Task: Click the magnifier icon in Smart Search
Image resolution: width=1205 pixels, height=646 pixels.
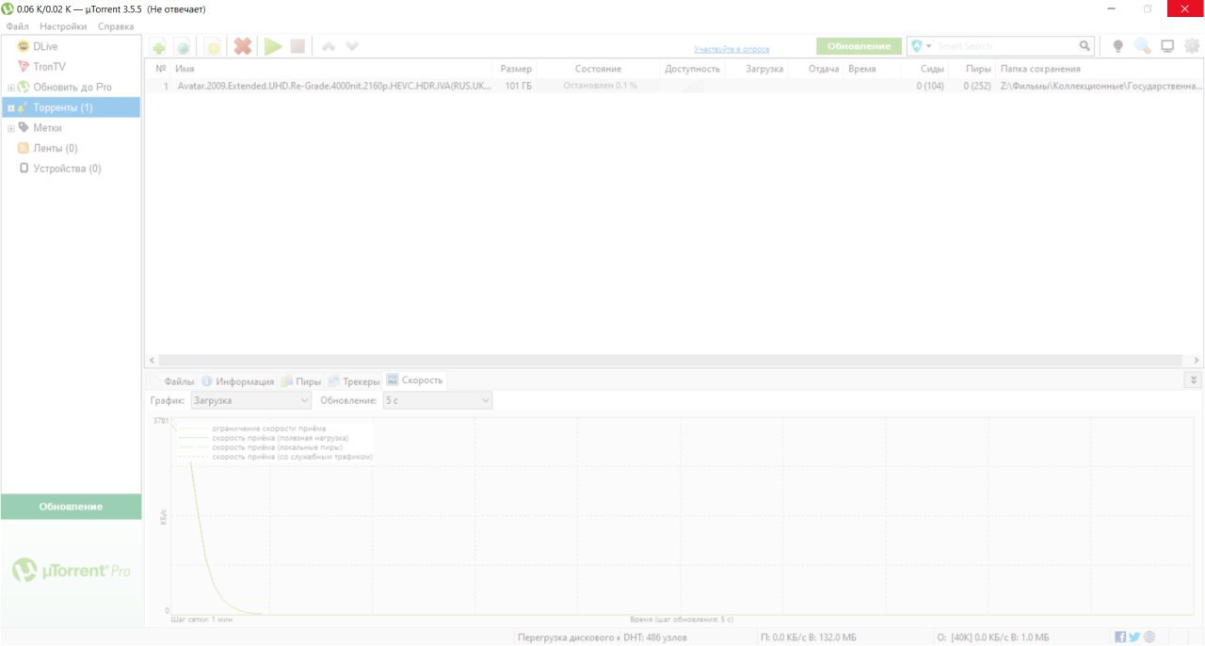Action: [1084, 46]
